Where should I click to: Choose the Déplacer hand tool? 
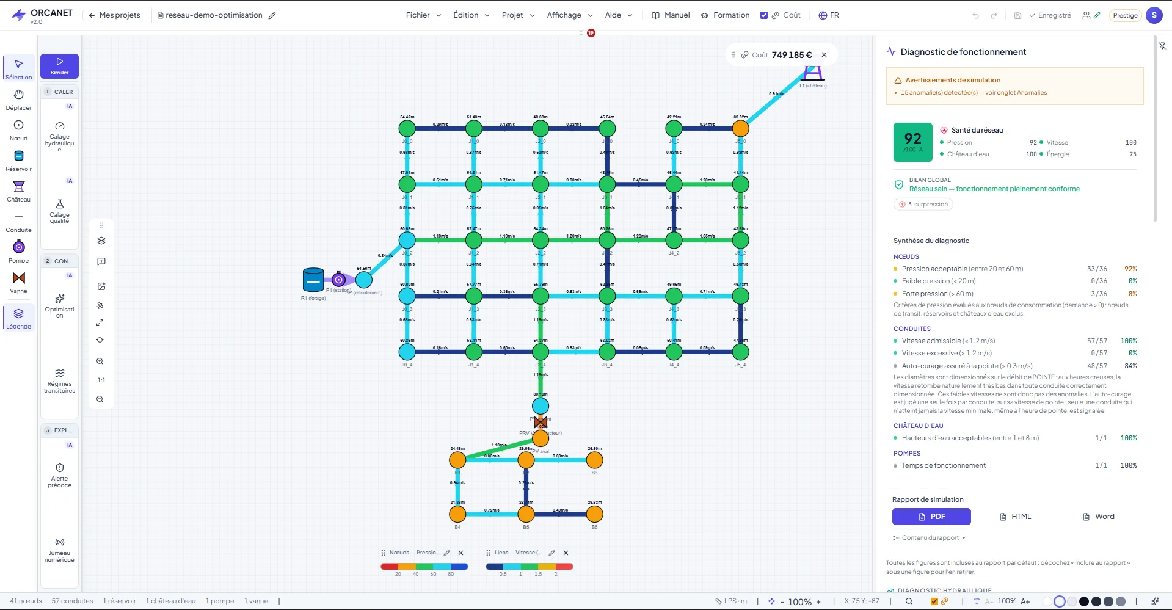(x=19, y=100)
